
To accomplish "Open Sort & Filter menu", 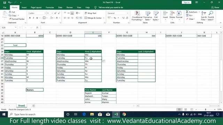I will (x=204, y=16).
